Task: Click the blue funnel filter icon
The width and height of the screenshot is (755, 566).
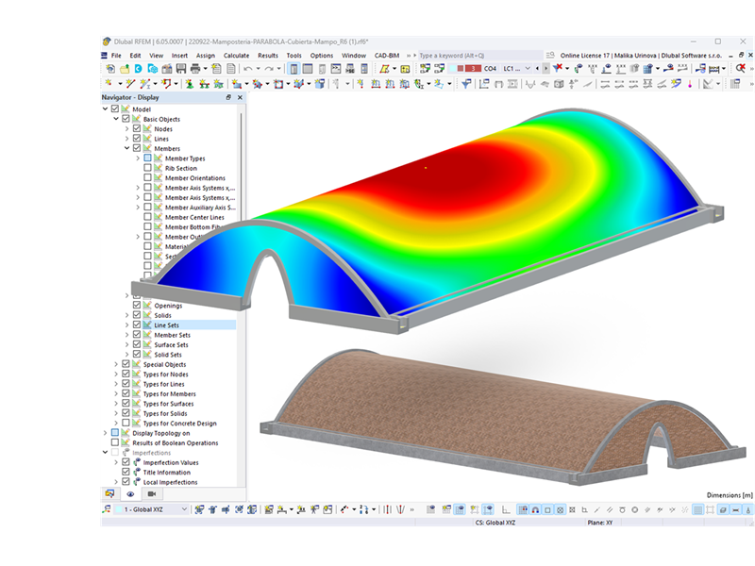Action: pyautogui.click(x=465, y=84)
